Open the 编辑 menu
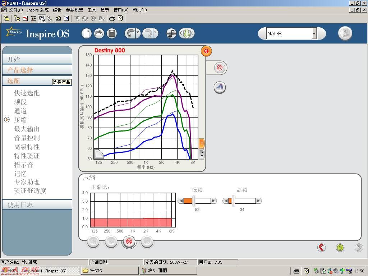 point(57,10)
